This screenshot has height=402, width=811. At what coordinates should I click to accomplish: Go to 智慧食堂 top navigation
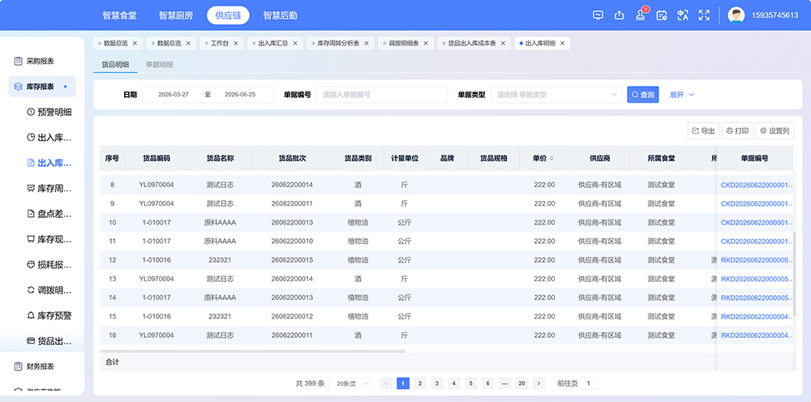point(119,15)
